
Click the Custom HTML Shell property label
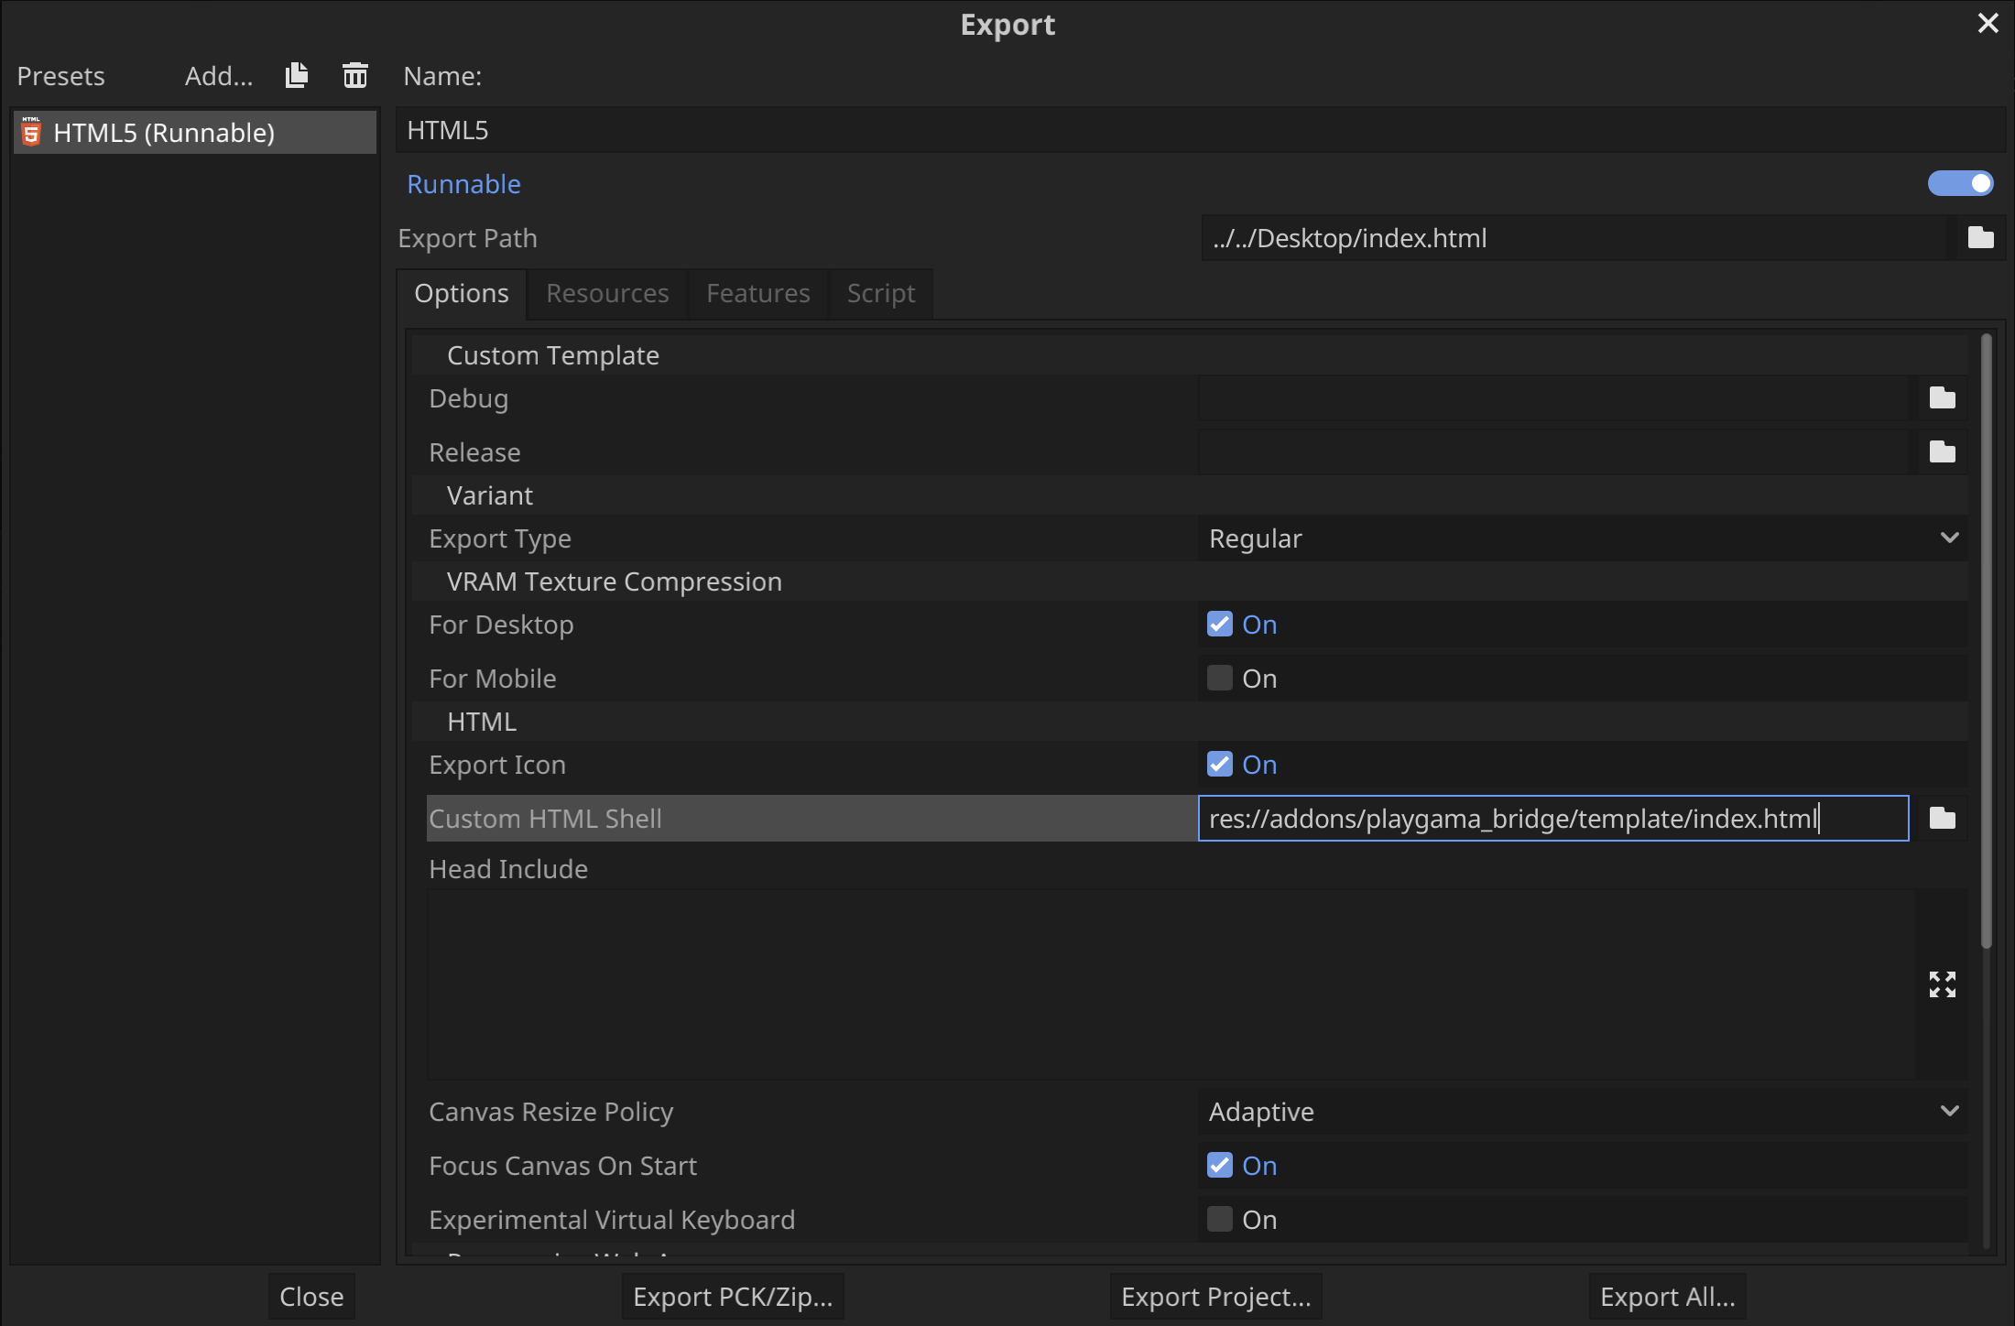(x=546, y=819)
